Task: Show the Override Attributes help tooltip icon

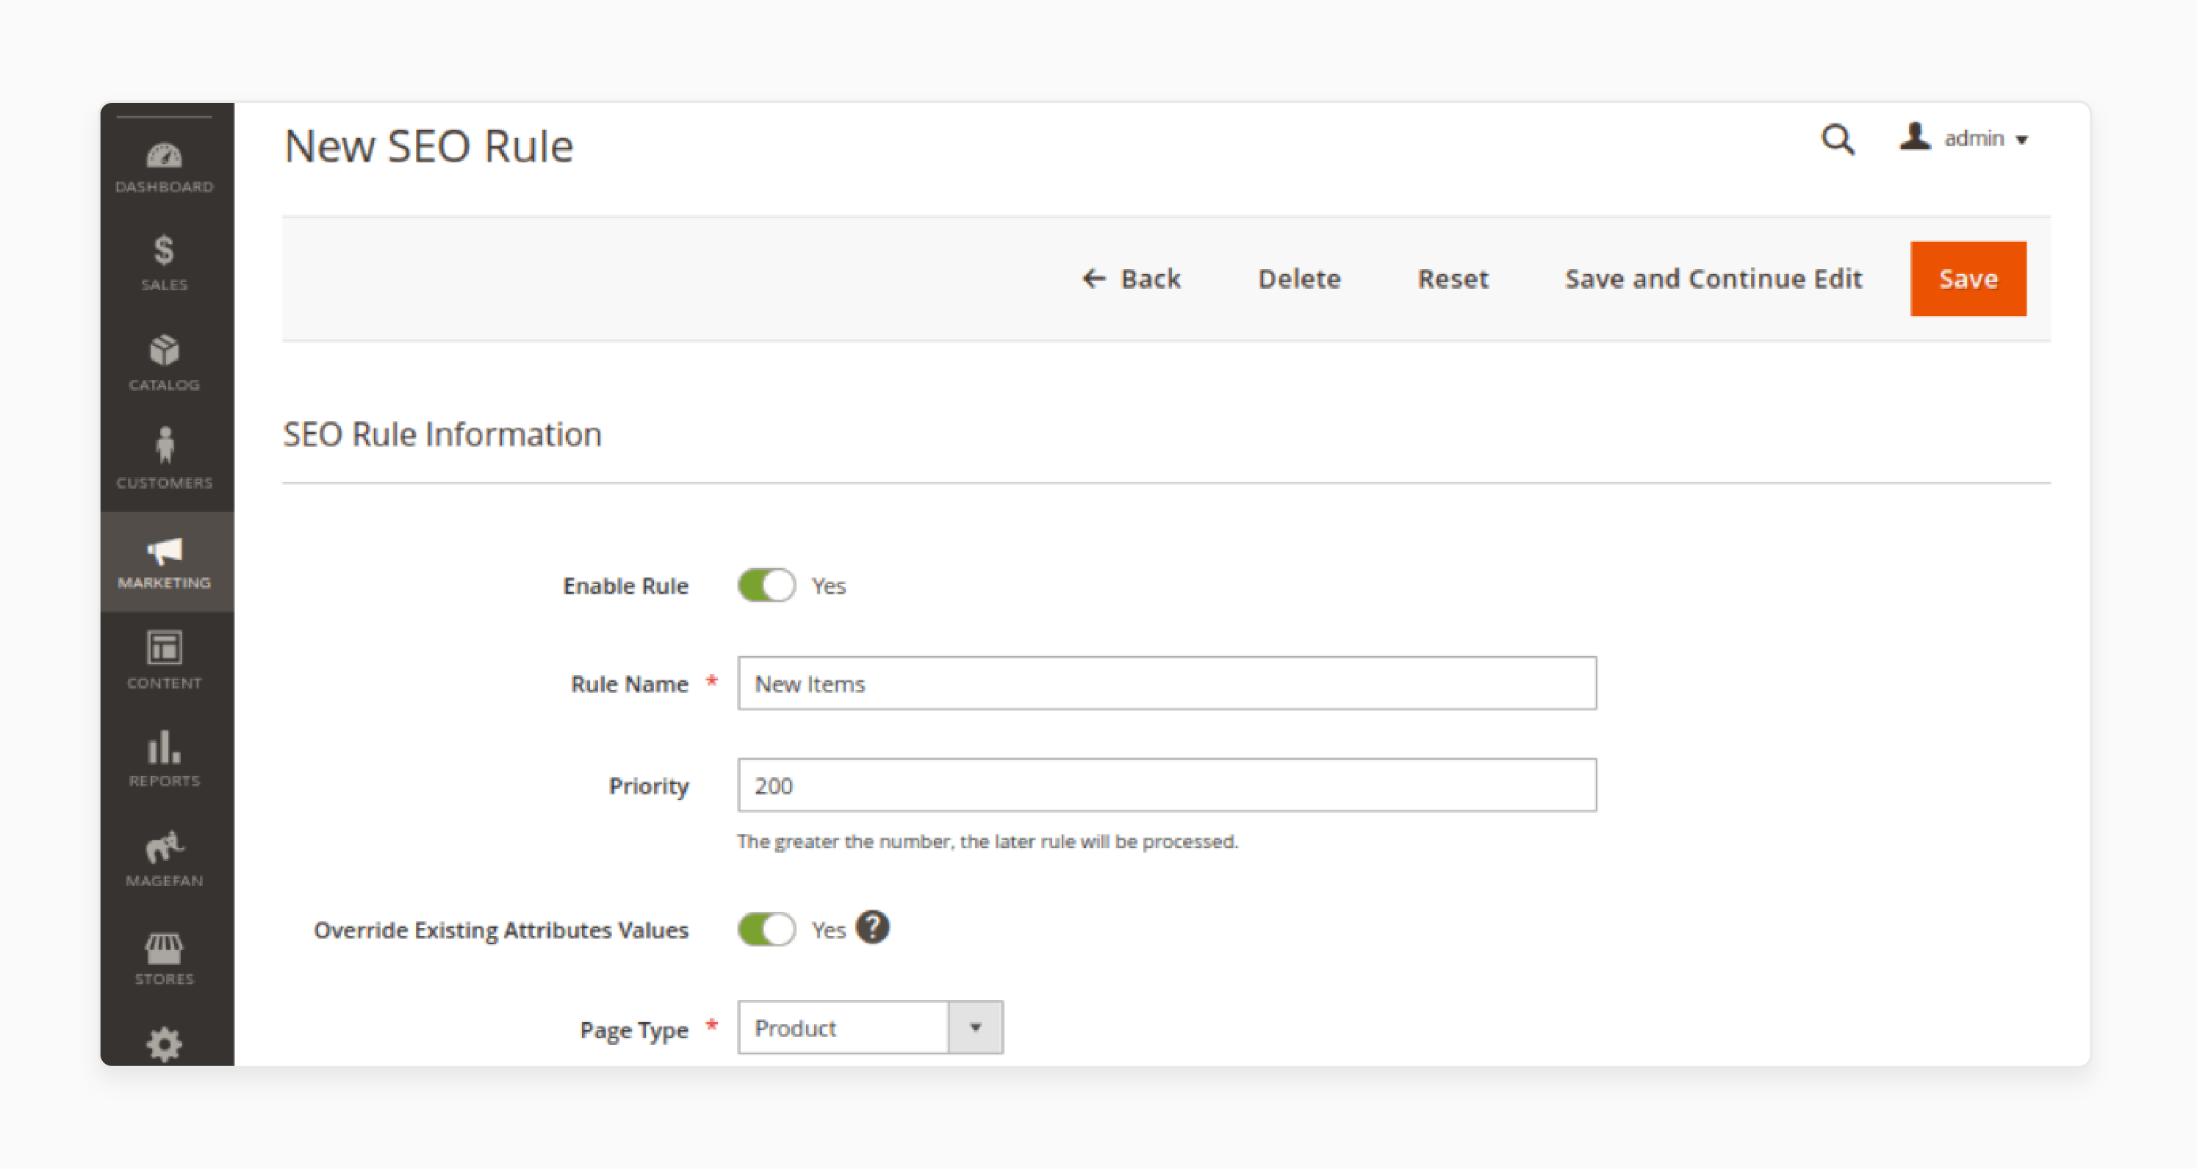Action: pyautogui.click(x=872, y=927)
